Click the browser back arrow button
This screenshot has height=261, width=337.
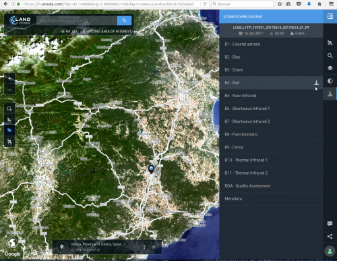(5, 4)
